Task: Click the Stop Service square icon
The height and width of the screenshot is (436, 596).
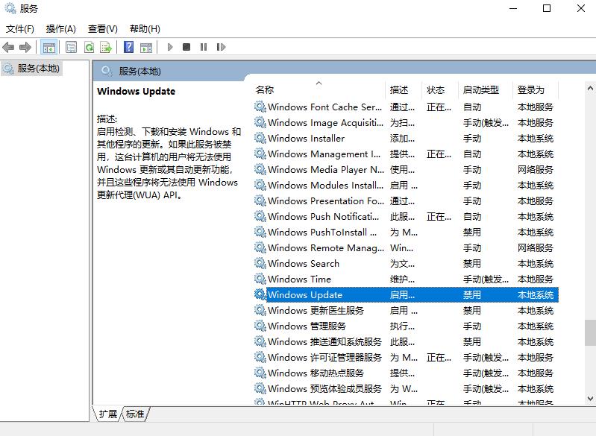Action: pyautogui.click(x=186, y=47)
